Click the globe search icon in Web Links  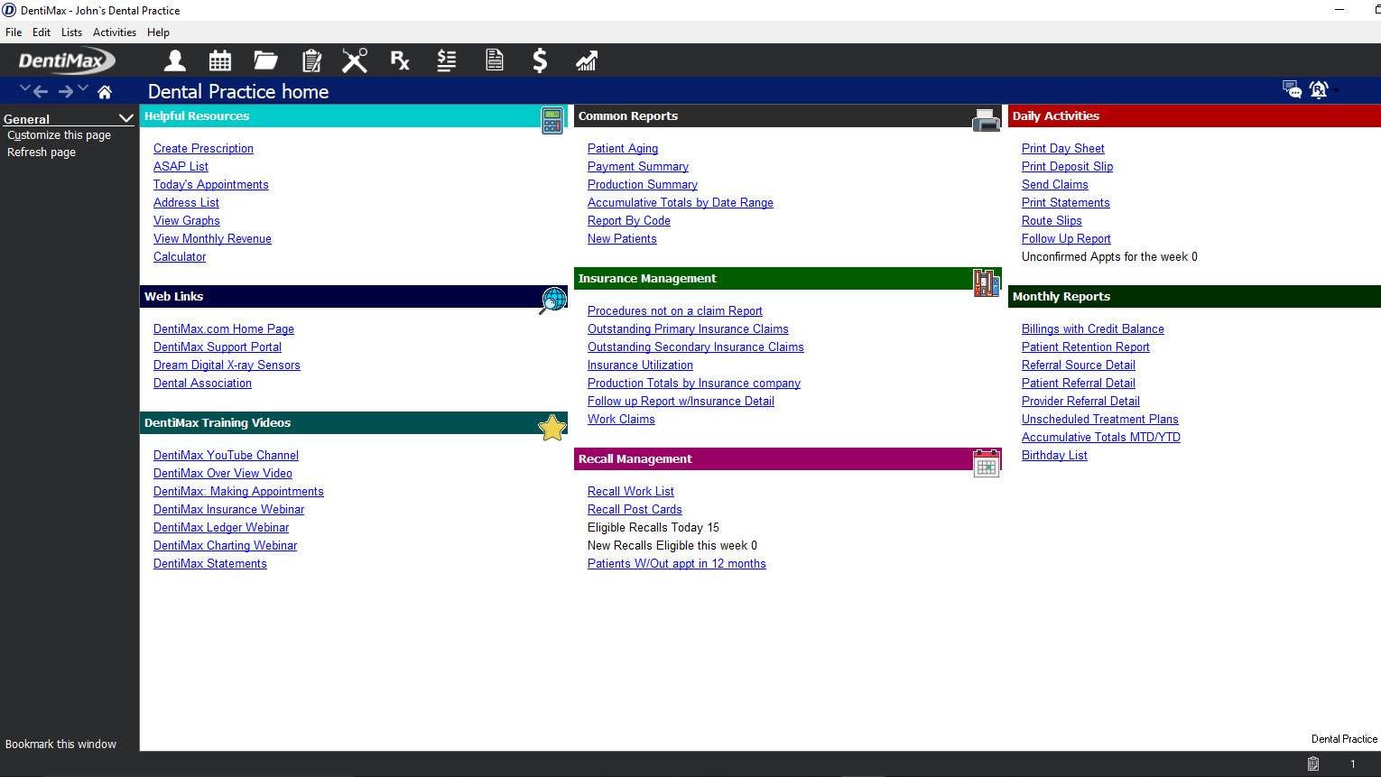click(552, 301)
